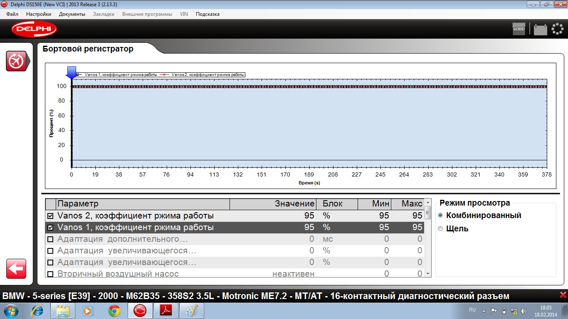Open Windows Explorer folder in taskbar
This screenshot has width=568, height=319.
(62, 311)
